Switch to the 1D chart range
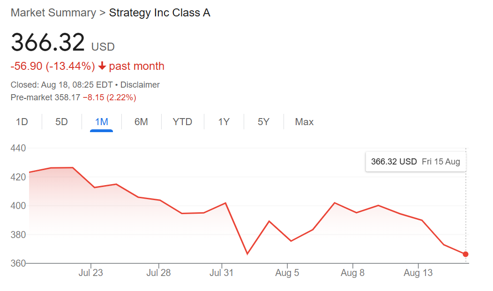493x291 pixels. pyautogui.click(x=22, y=122)
